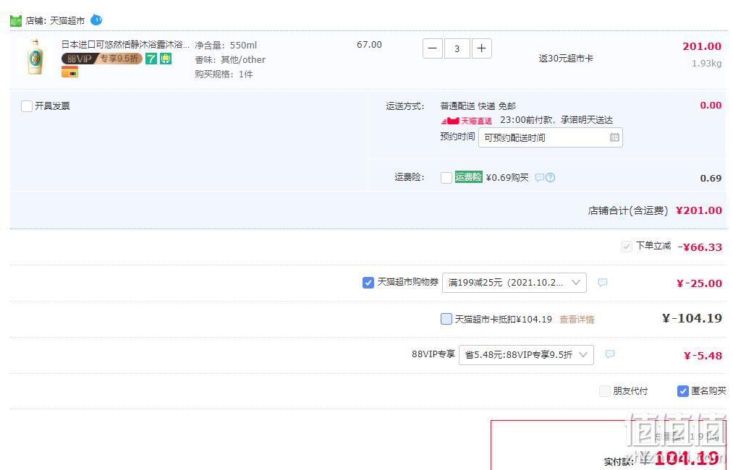
Task: Click the 店铺合计 total ¥201.00
Action: 699,210
